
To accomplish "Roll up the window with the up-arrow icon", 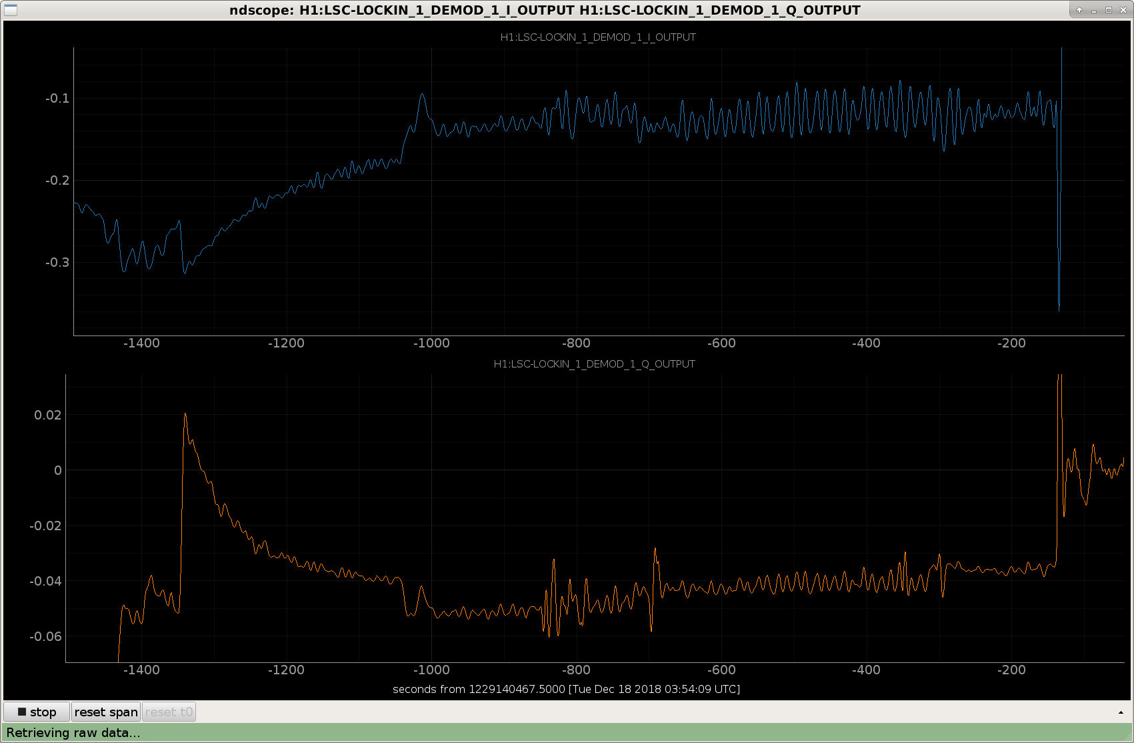I will click(x=1079, y=10).
